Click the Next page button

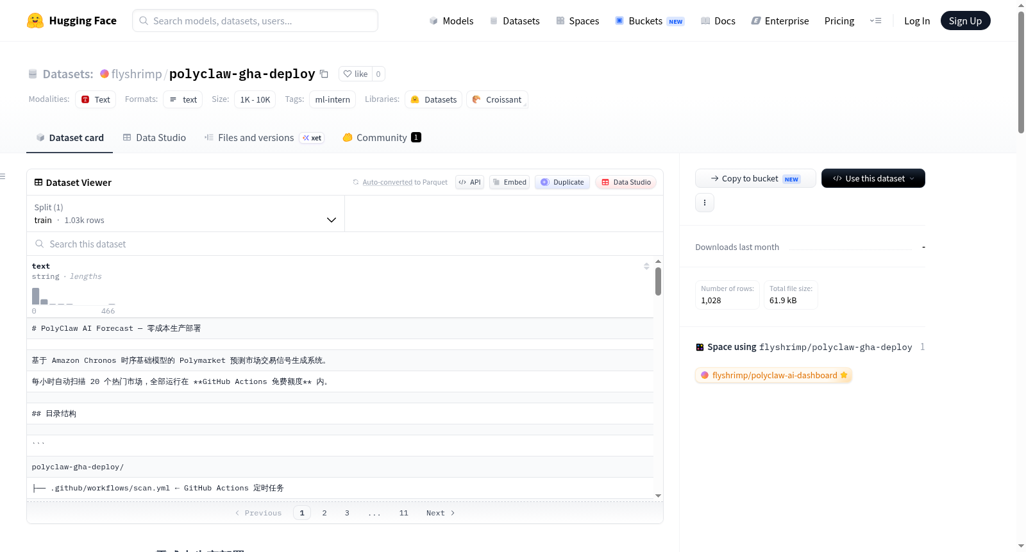[441, 513]
